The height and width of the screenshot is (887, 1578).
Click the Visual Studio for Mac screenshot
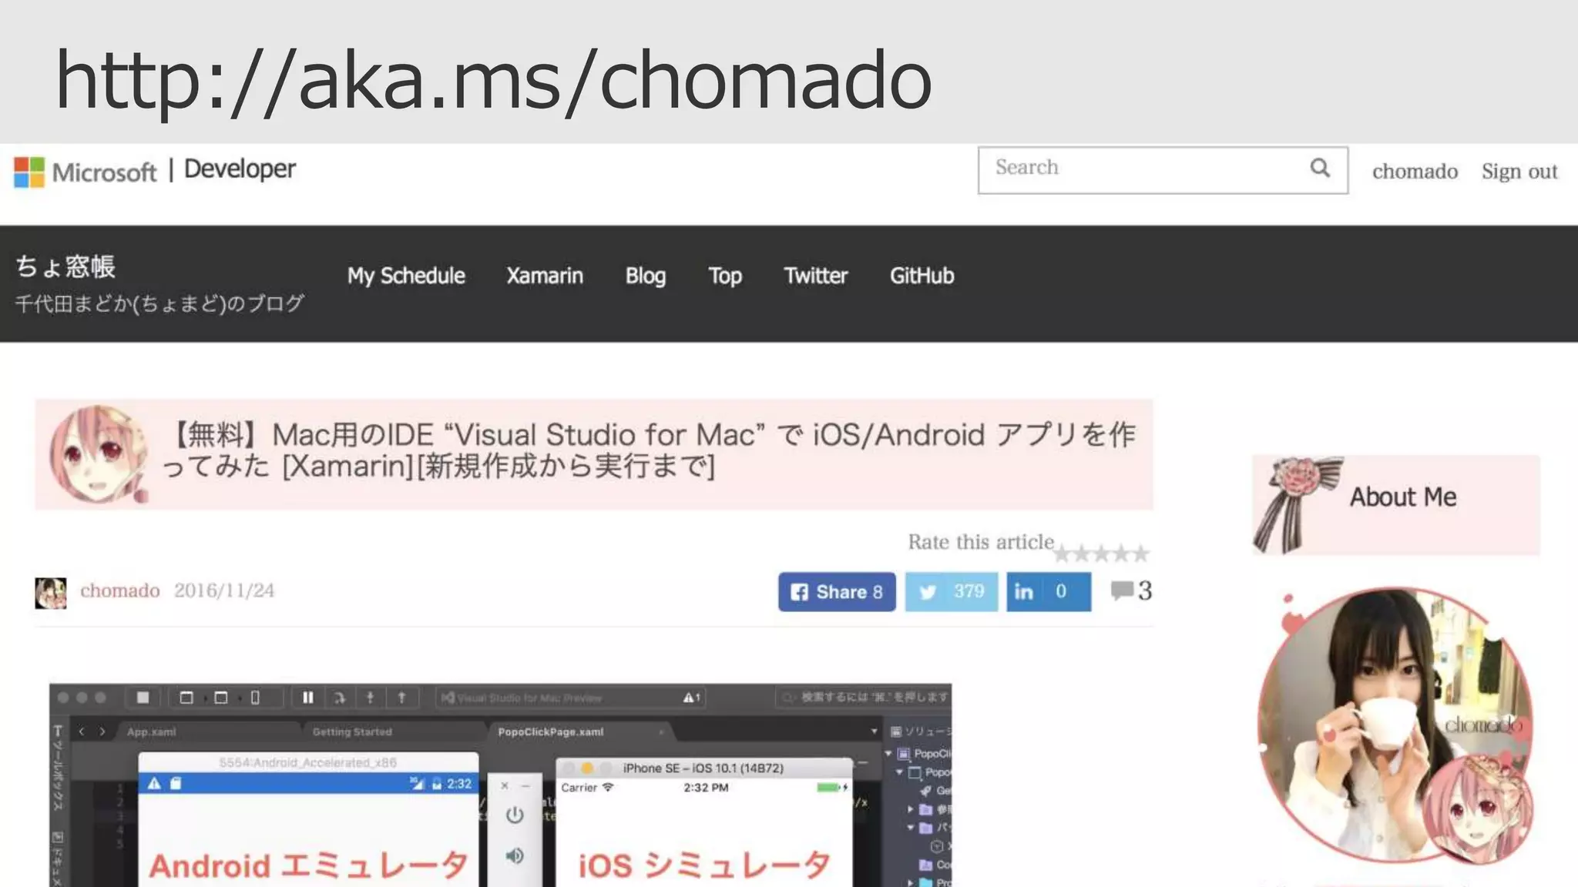coord(501,785)
